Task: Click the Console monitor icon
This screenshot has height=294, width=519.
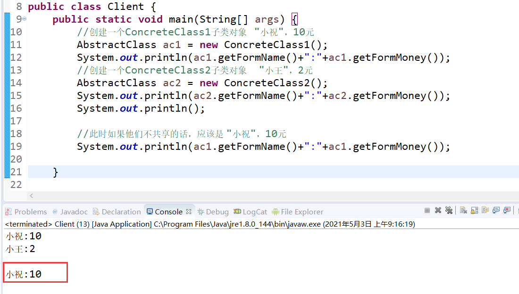Action: point(150,212)
